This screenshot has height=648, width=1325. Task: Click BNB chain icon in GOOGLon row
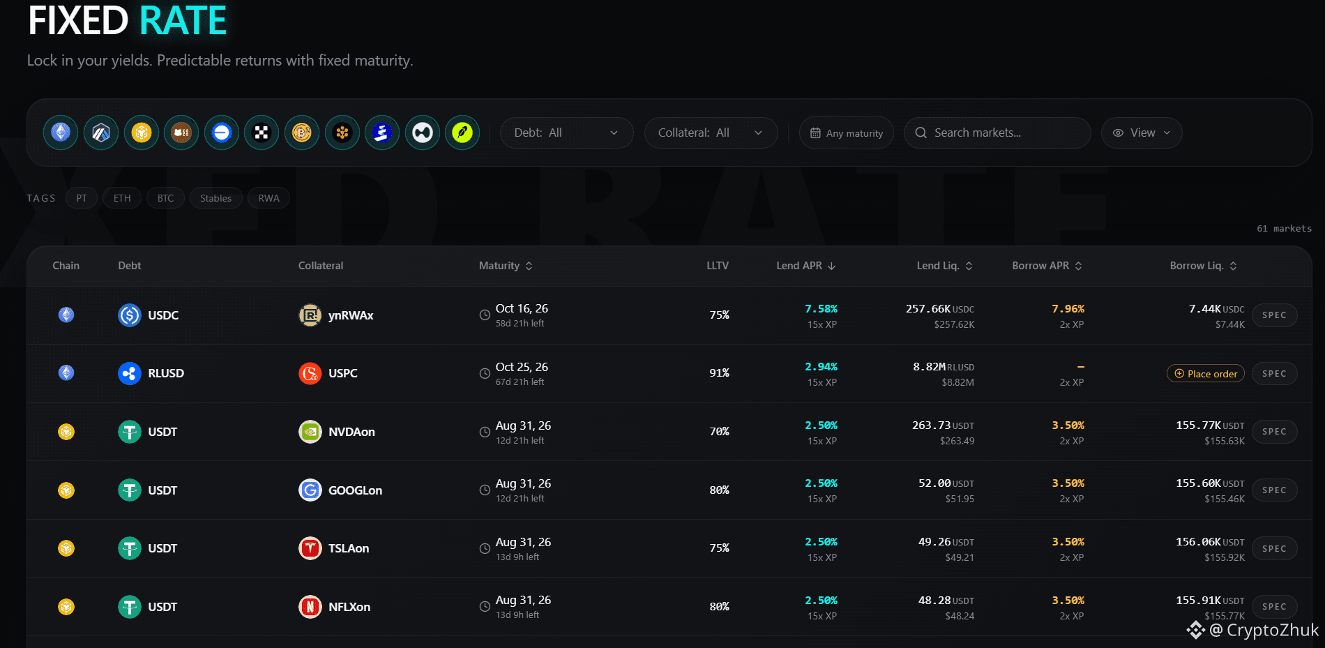[x=66, y=490]
